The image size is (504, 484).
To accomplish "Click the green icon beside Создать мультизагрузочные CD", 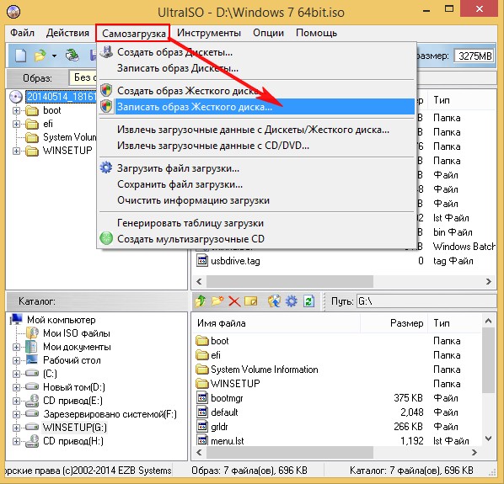I will tap(106, 238).
